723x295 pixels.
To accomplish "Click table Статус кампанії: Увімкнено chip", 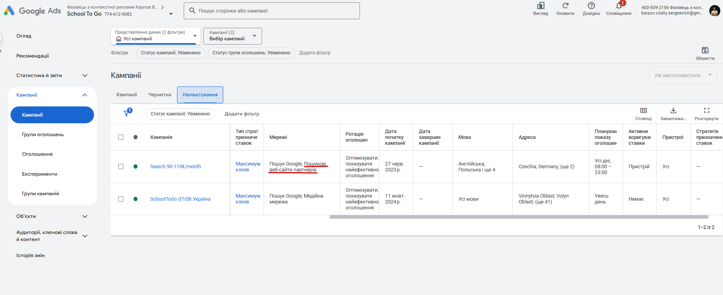I will [181, 114].
